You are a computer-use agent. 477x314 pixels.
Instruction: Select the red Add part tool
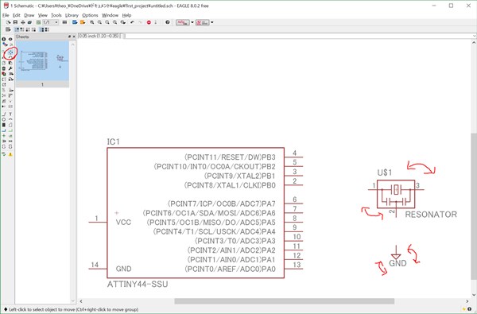tap(4, 74)
